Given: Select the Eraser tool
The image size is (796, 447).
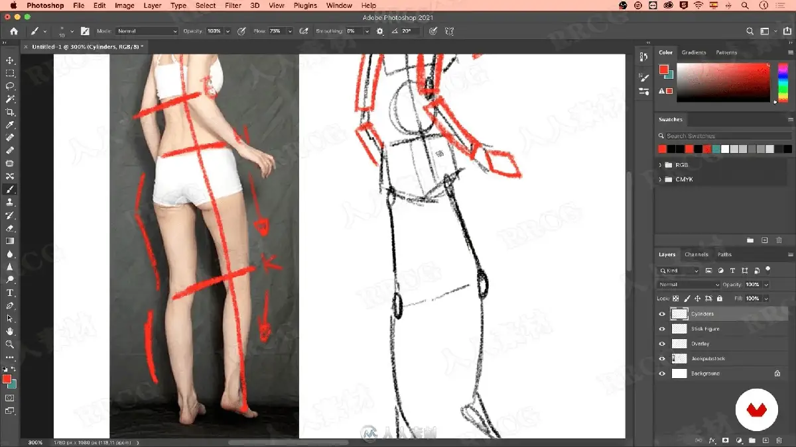Looking at the screenshot, I should (10, 228).
